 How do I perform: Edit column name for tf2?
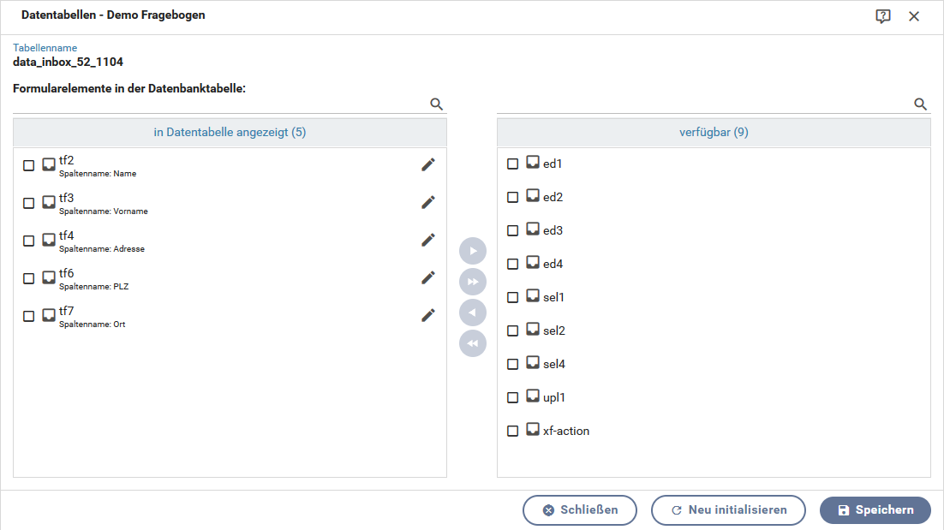pyautogui.click(x=428, y=165)
